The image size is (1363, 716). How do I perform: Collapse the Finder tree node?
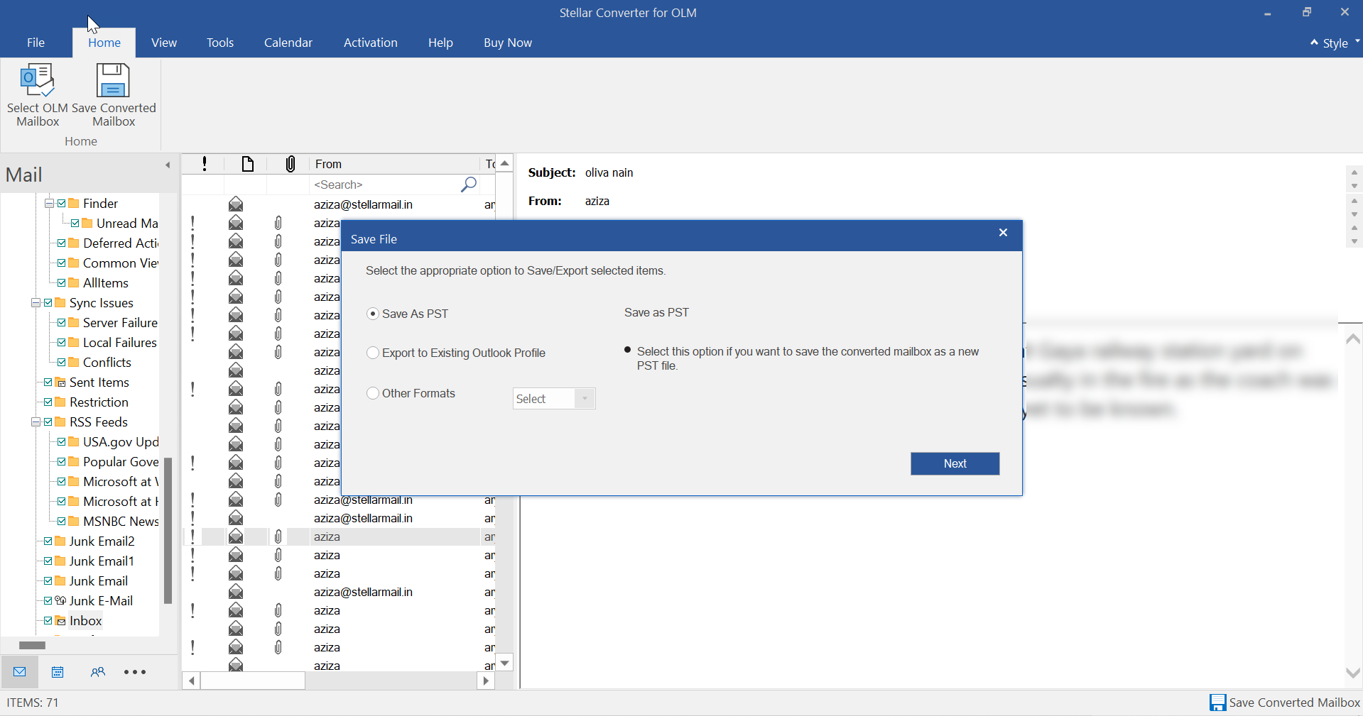tap(49, 204)
